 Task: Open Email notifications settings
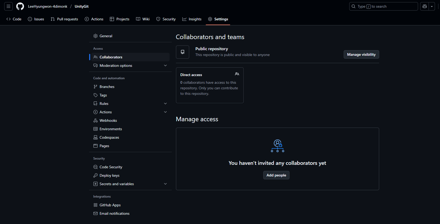click(x=130, y=213)
